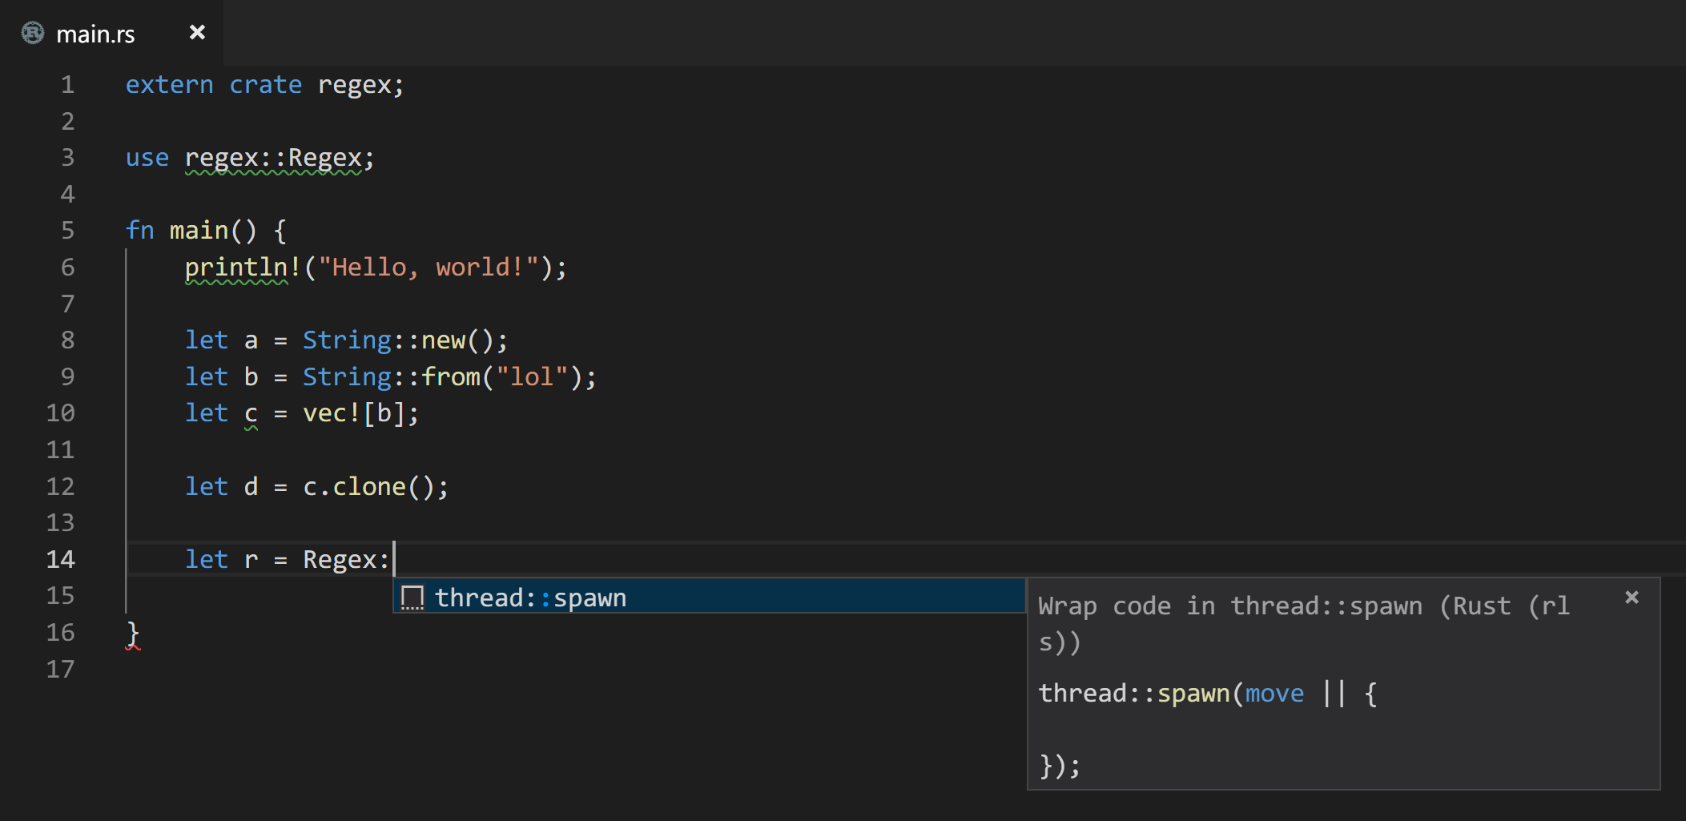Close the suggestion details panel

point(1632,598)
